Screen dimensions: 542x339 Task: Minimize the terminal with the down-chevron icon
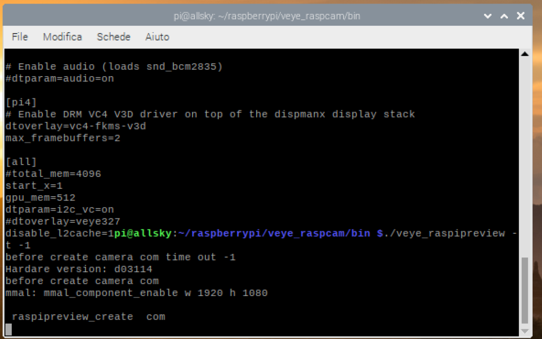coord(488,16)
